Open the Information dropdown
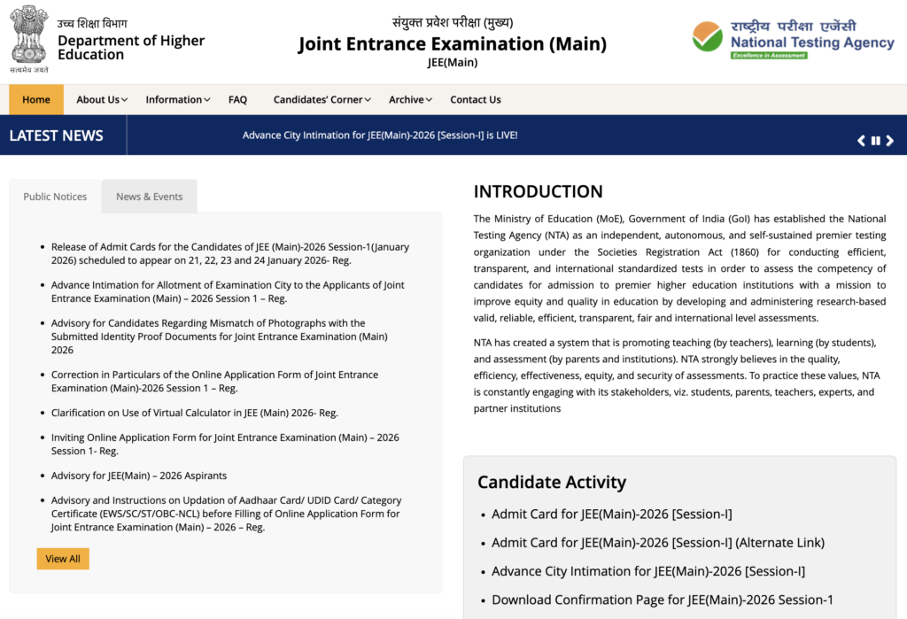Image resolution: width=907 pixels, height=619 pixels. pyautogui.click(x=175, y=99)
